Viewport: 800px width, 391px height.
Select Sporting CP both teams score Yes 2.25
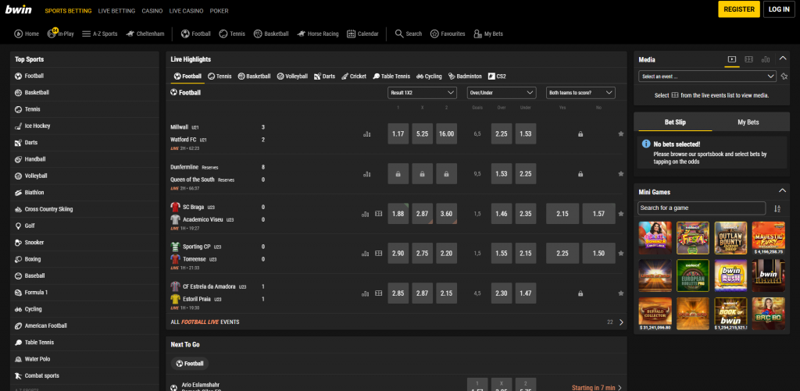(562, 254)
